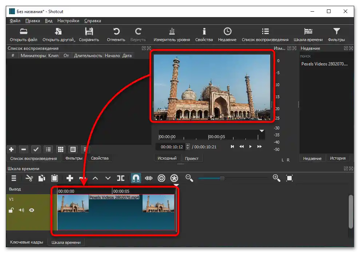Viewport: 360px width, 253px height.
Task: Click the player scrub bar ruler
Action: click(211, 135)
